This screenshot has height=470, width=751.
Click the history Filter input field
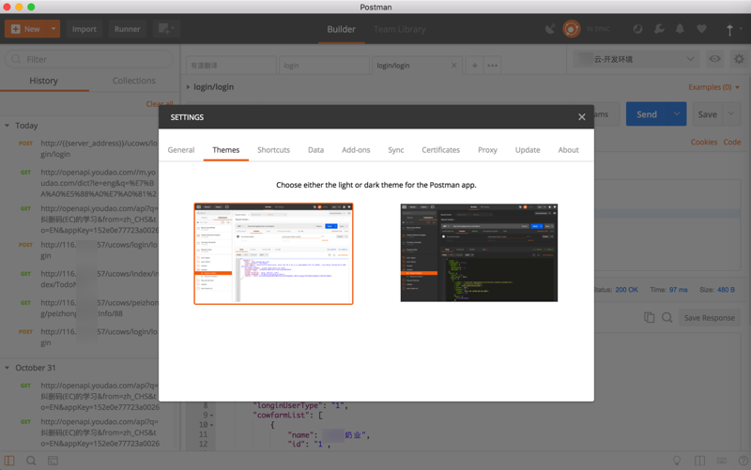click(89, 59)
